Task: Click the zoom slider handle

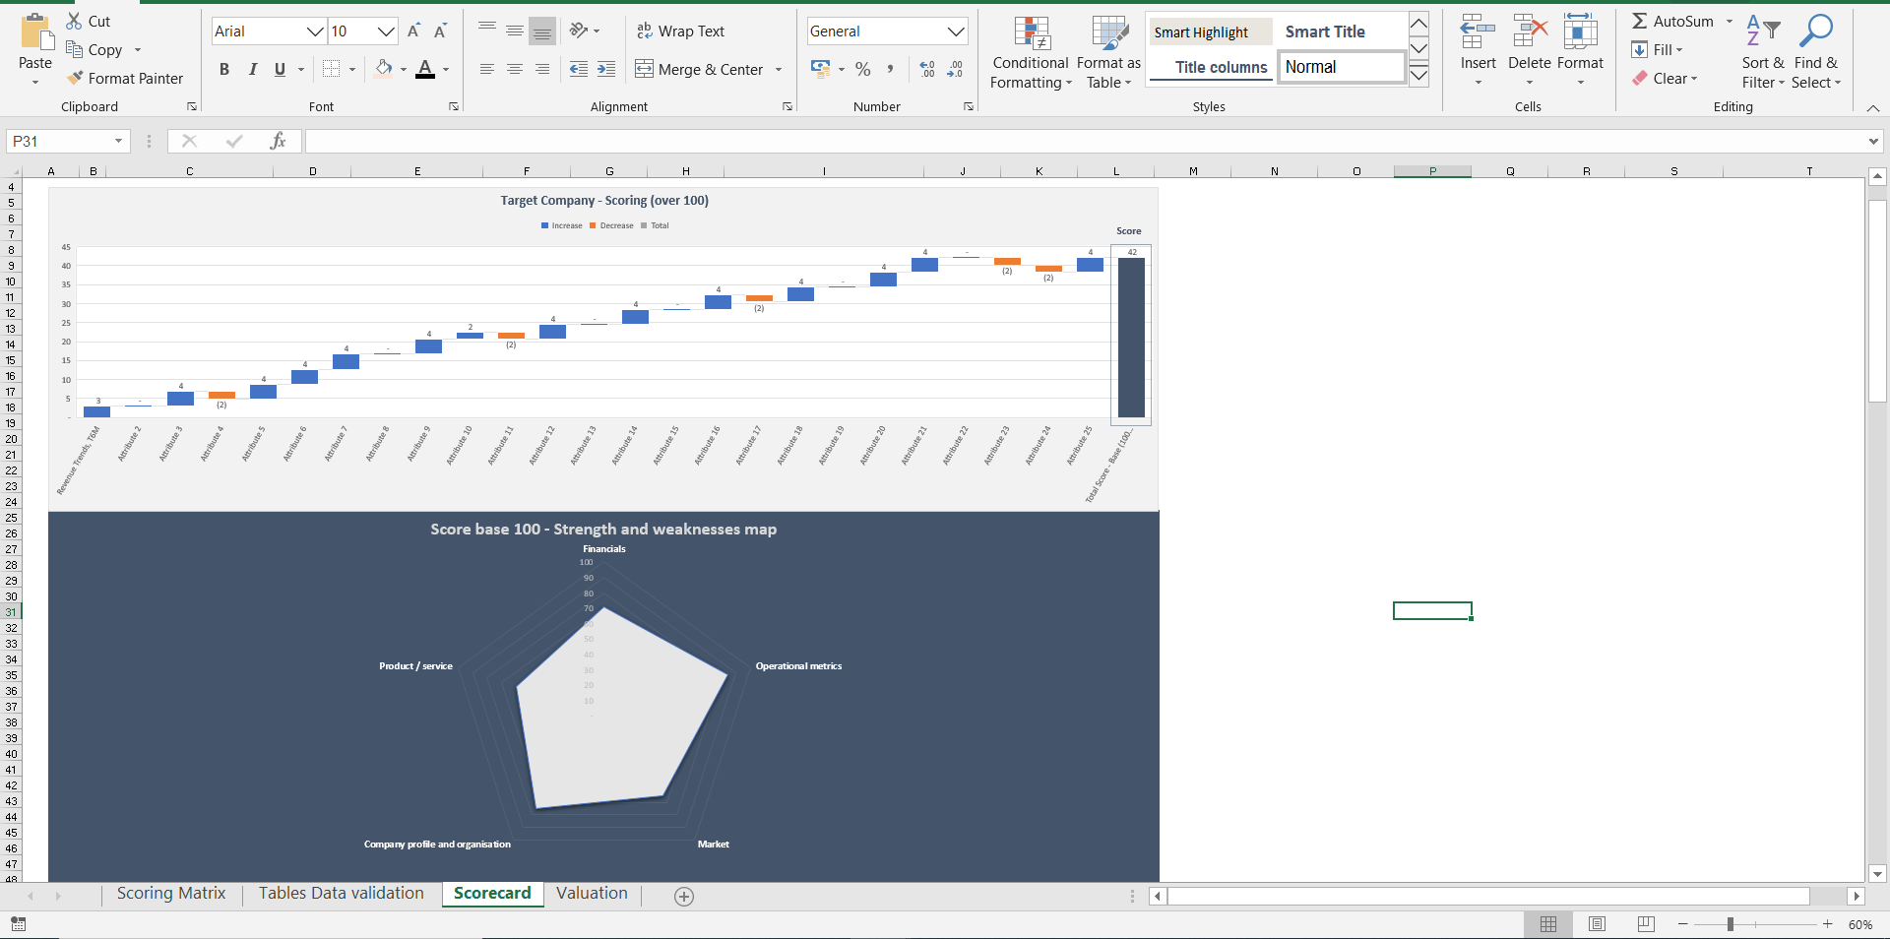Action: point(1730,924)
